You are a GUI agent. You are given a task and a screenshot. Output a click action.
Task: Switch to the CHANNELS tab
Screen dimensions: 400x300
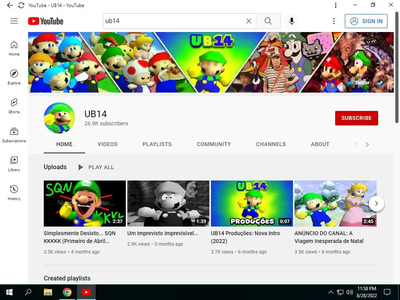(271, 145)
